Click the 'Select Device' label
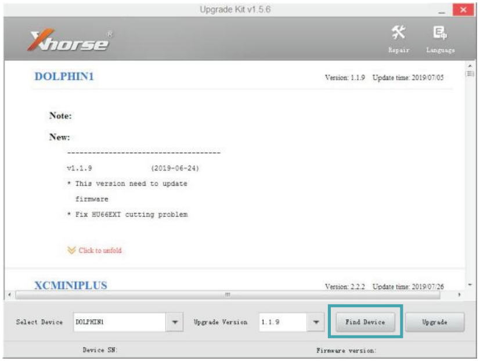 (39, 322)
